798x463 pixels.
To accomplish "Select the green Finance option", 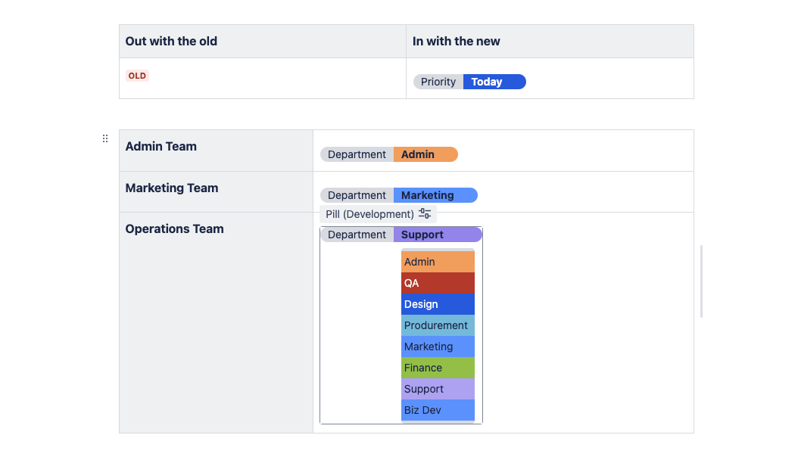I will click(438, 368).
